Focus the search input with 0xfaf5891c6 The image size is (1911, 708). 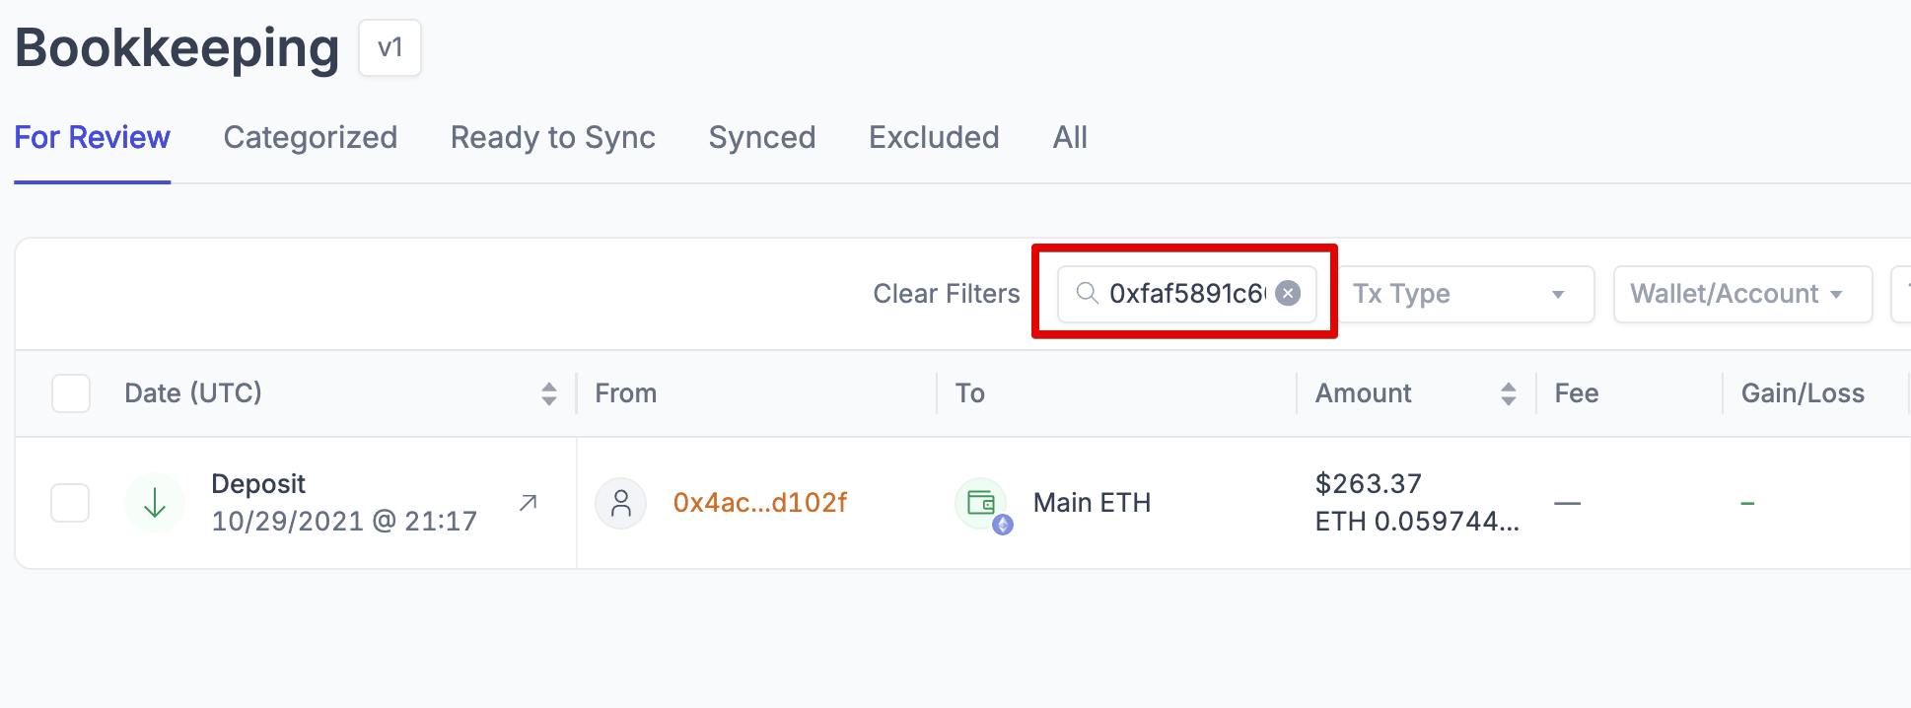click(x=1186, y=294)
